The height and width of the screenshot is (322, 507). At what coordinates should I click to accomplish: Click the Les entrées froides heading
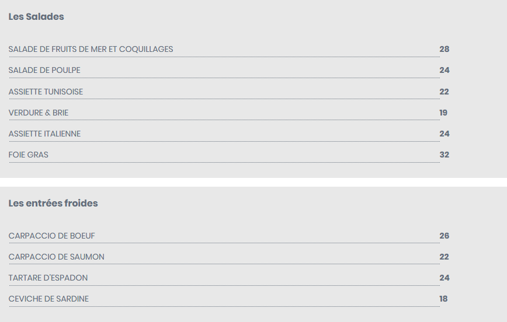click(x=53, y=203)
